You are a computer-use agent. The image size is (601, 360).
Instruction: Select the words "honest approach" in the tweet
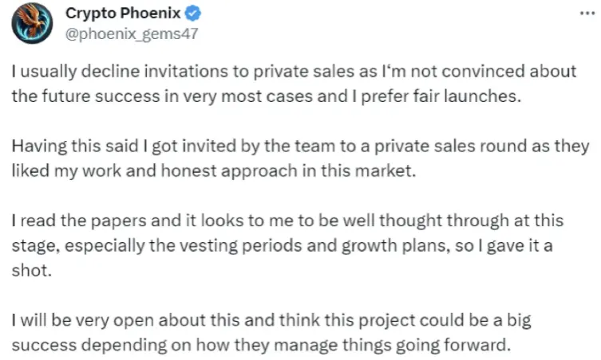[229, 171]
